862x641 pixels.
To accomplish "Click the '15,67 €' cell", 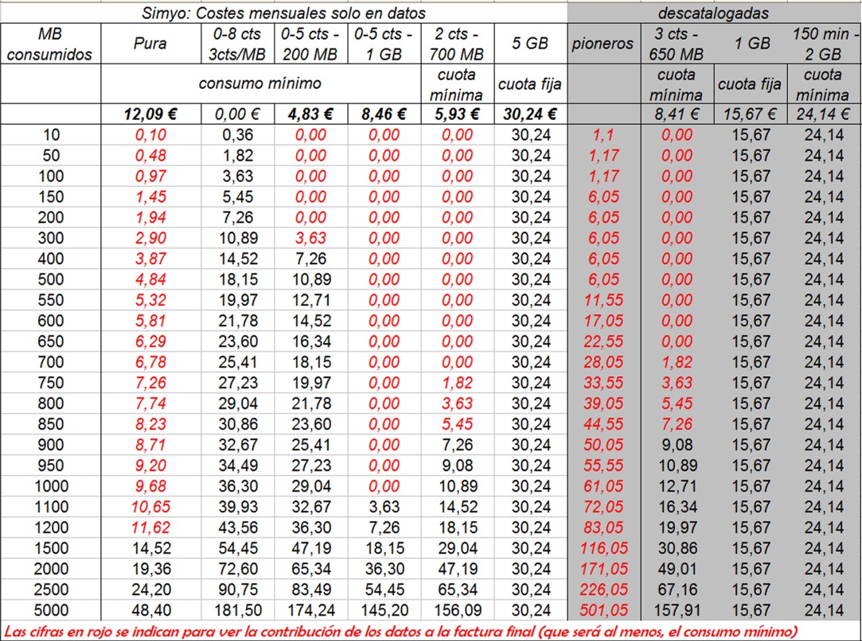I will click(751, 115).
